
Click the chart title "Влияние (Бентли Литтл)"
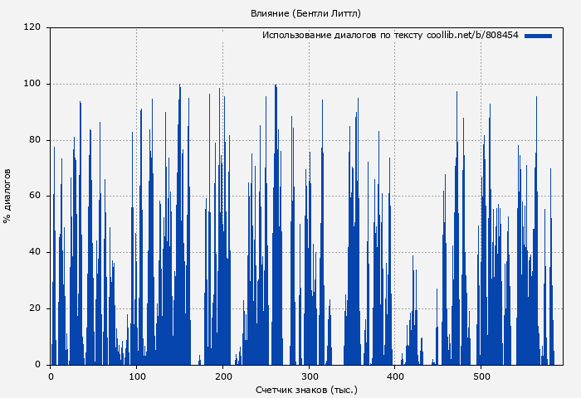305,13
